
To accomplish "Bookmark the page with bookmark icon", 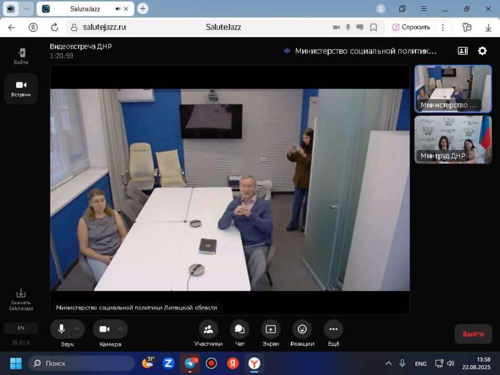I will (x=373, y=28).
